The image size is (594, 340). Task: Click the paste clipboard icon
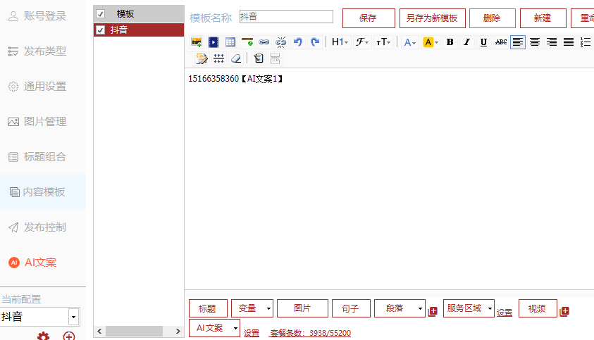coord(259,58)
